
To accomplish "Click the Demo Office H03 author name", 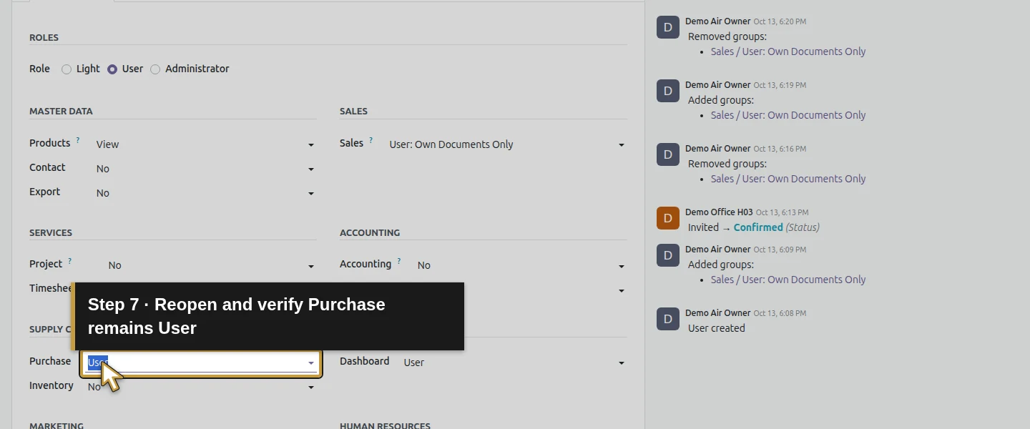I will [x=719, y=212].
